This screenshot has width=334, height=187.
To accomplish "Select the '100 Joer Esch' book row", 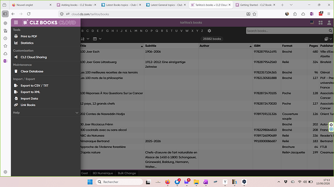I will tap(207, 54).
